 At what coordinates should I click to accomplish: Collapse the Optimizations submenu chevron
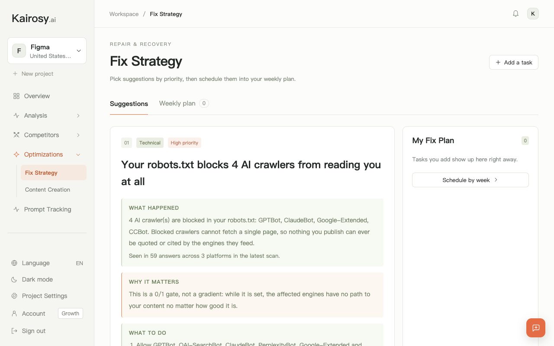click(x=78, y=154)
